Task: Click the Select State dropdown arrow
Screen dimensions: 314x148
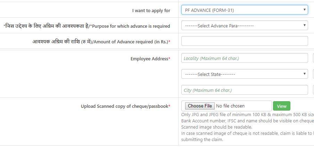Action: (x=305, y=74)
